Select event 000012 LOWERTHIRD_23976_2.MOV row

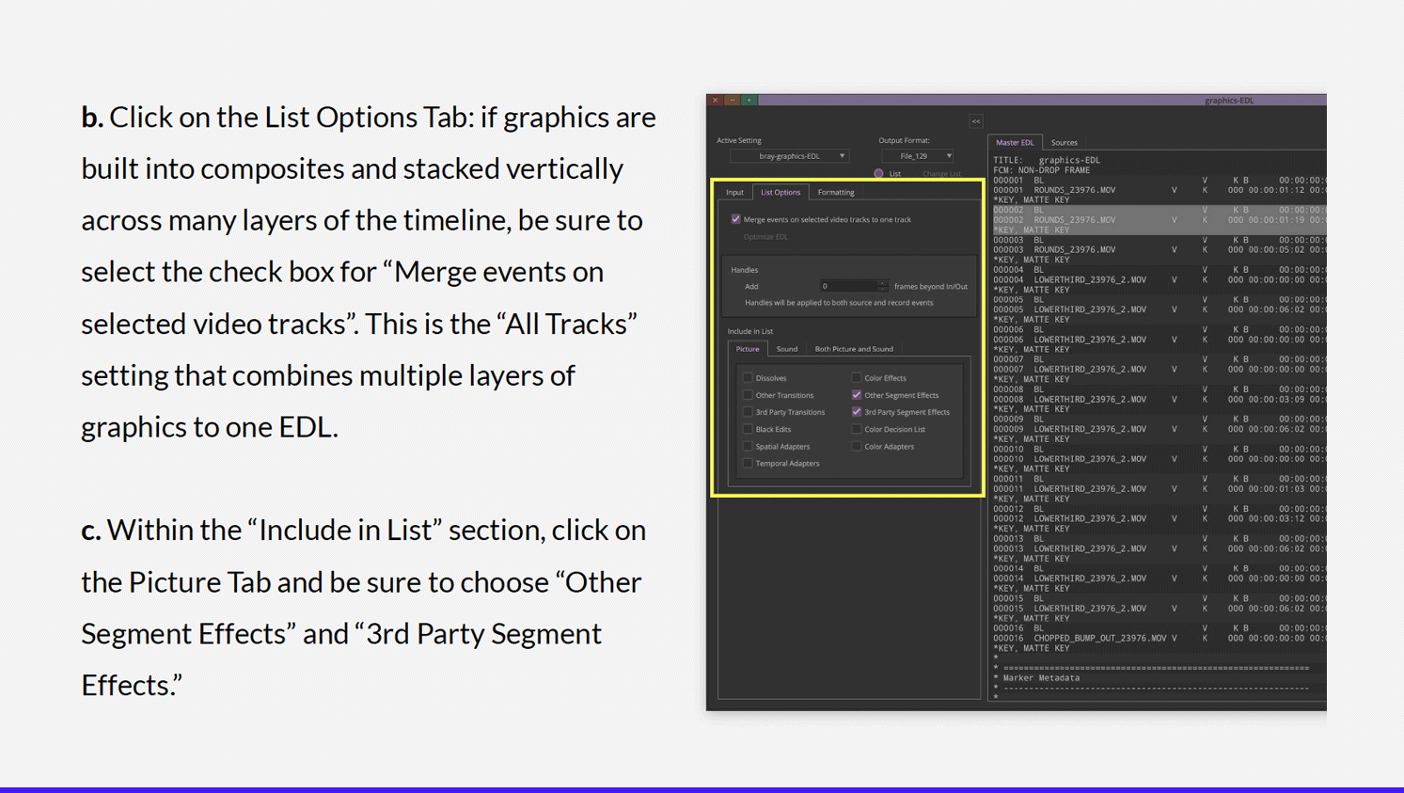(1159, 518)
